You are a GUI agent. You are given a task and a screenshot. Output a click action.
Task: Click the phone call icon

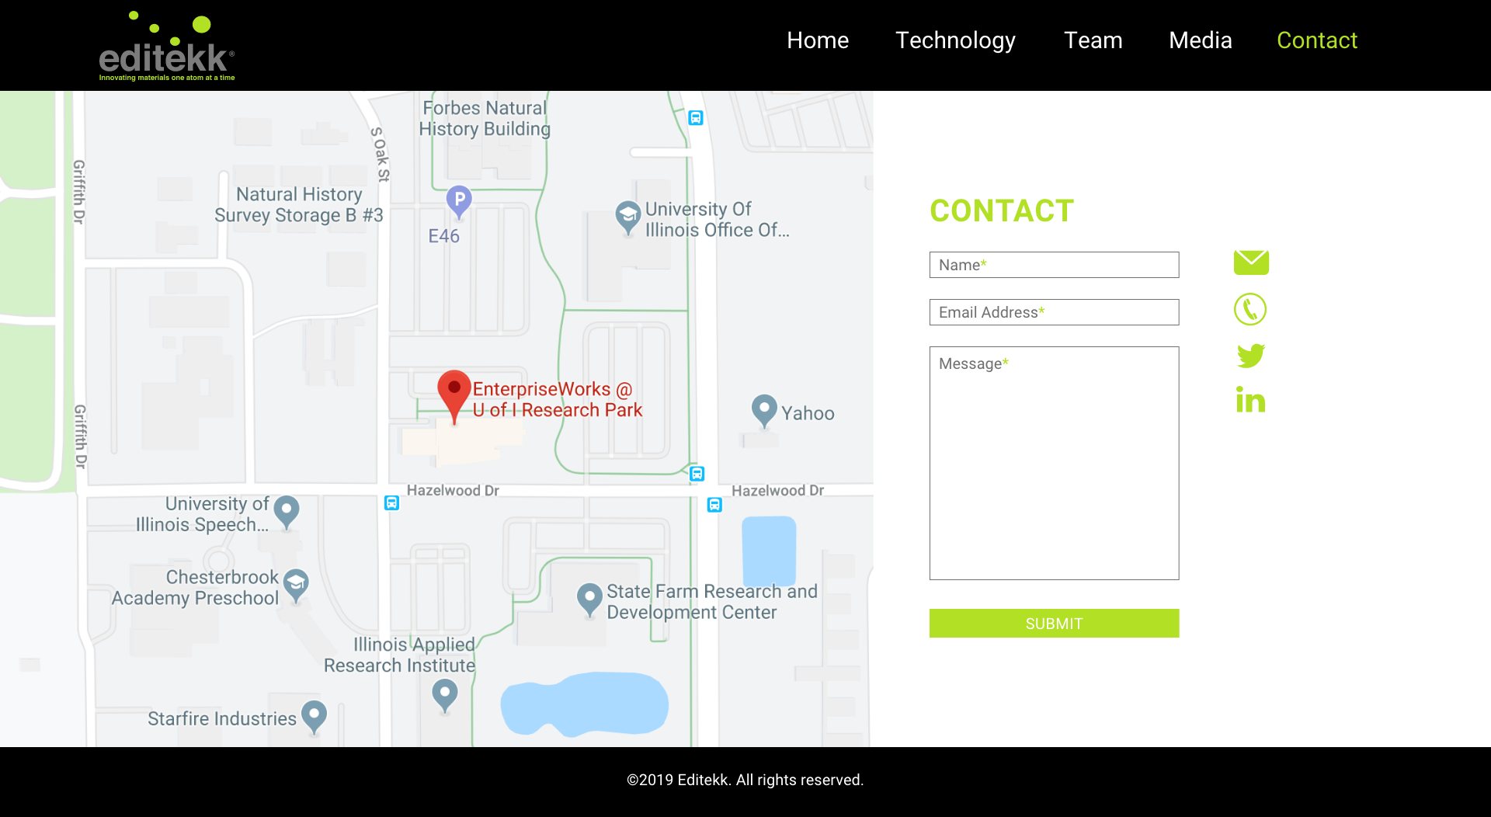coord(1250,309)
